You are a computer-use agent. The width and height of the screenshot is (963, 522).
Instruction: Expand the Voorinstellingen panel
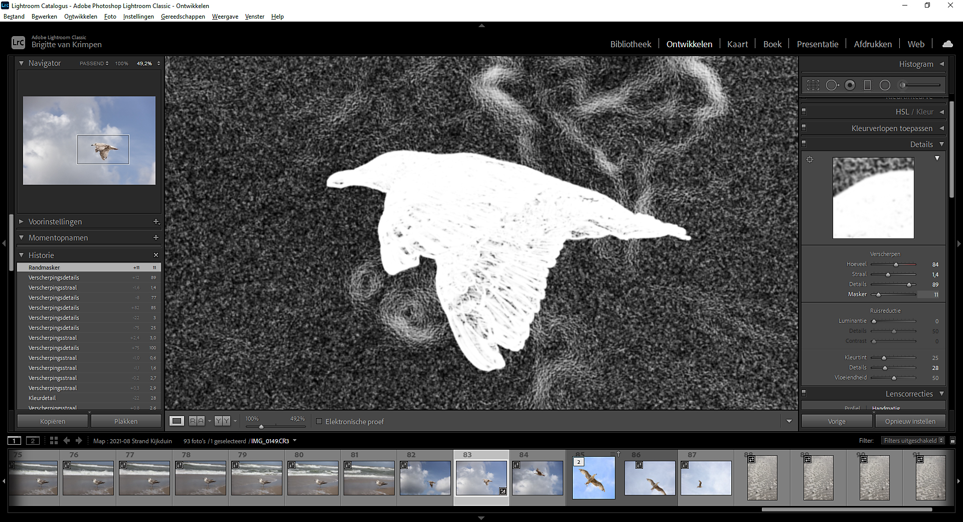tap(21, 221)
